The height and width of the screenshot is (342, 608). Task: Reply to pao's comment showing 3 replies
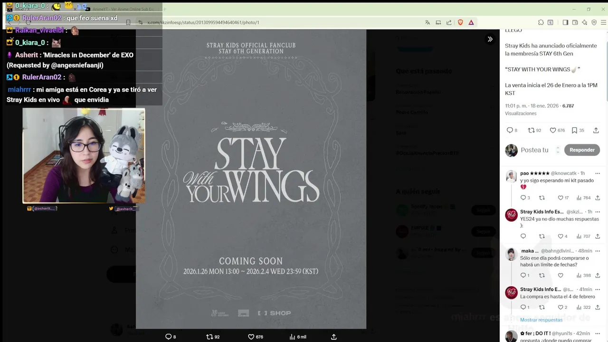[x=523, y=198]
